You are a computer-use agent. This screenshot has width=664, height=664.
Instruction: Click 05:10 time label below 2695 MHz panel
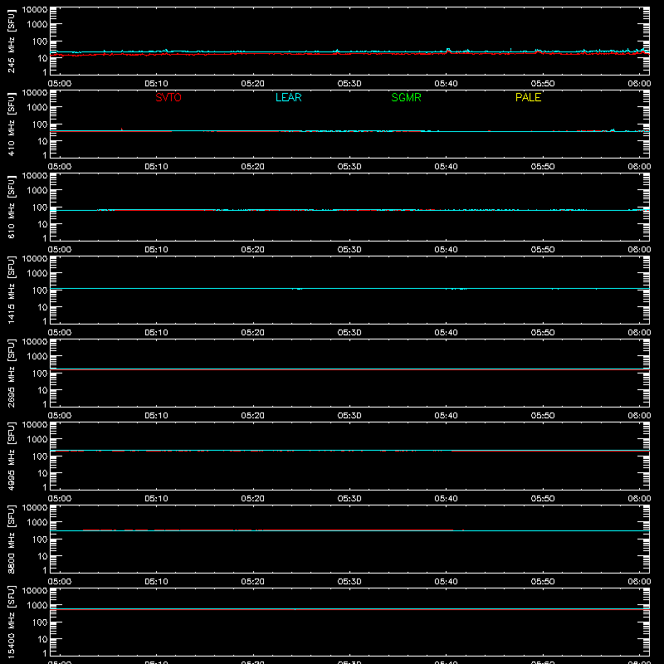point(156,416)
